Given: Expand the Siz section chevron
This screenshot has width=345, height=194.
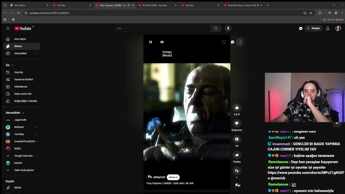Looking at the screenshot, I should (x=12, y=65).
